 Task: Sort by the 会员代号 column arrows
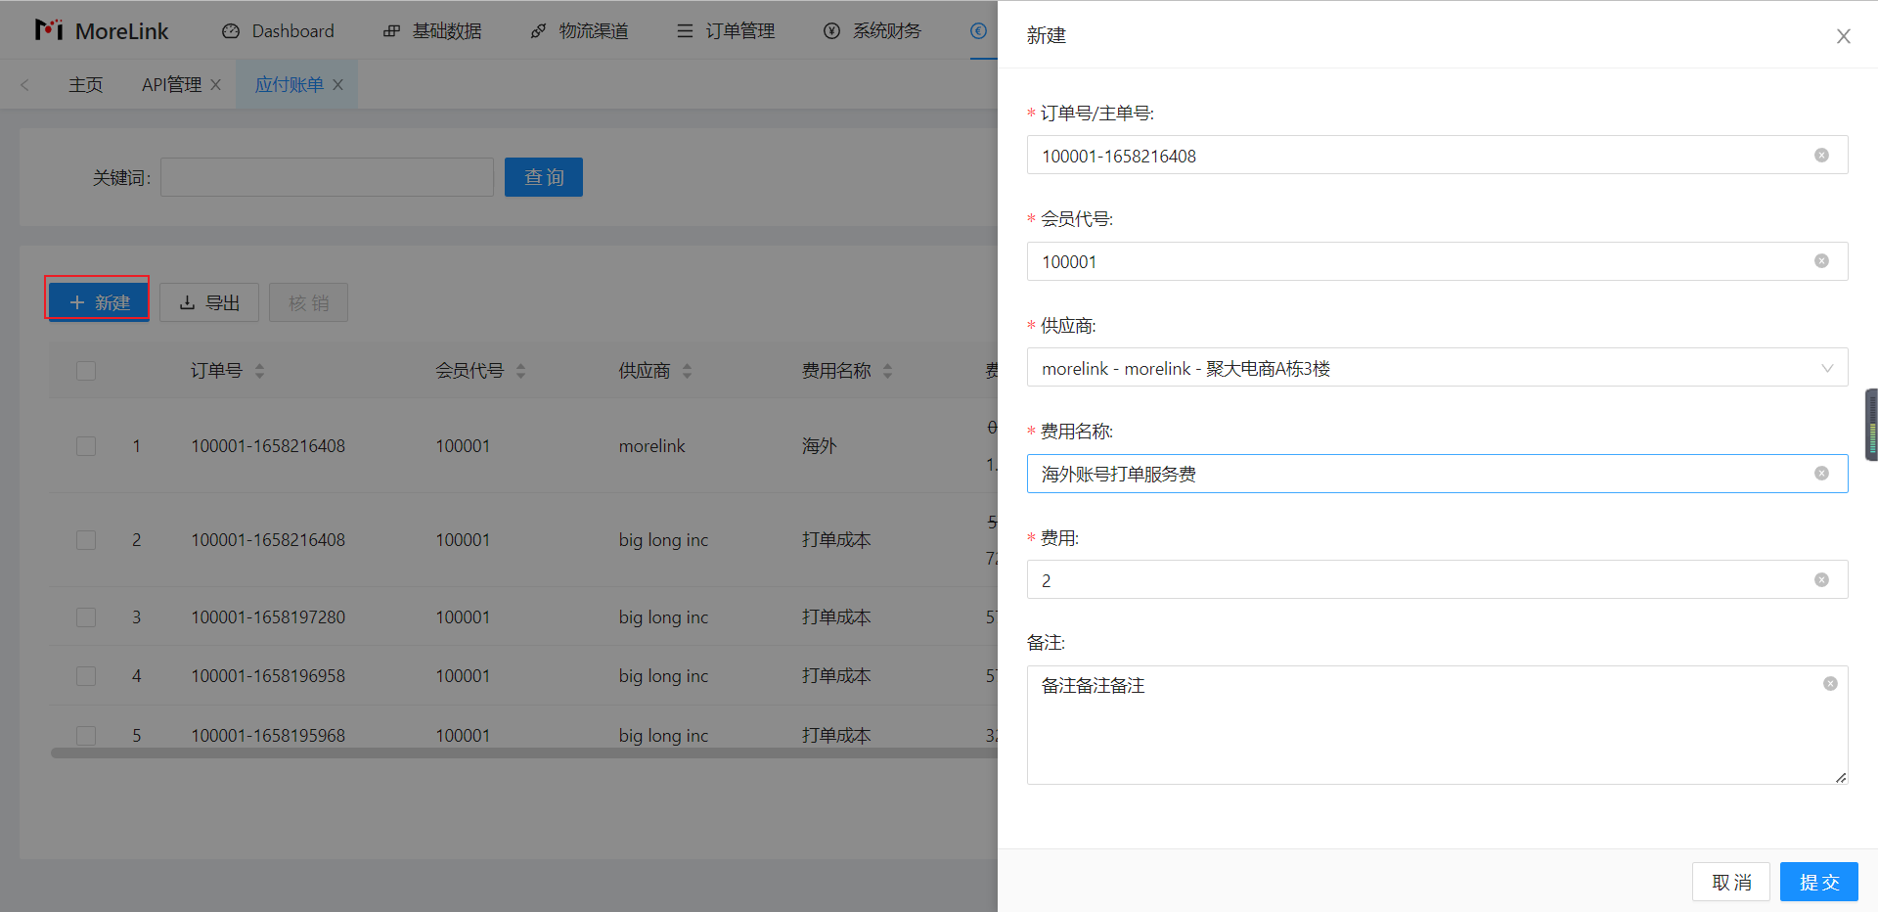[x=520, y=371]
